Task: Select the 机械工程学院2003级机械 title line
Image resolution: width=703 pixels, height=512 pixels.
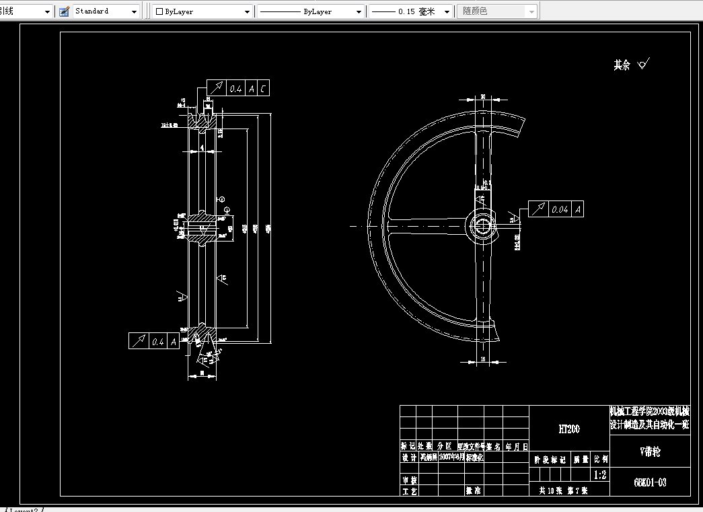Action: [x=650, y=412]
